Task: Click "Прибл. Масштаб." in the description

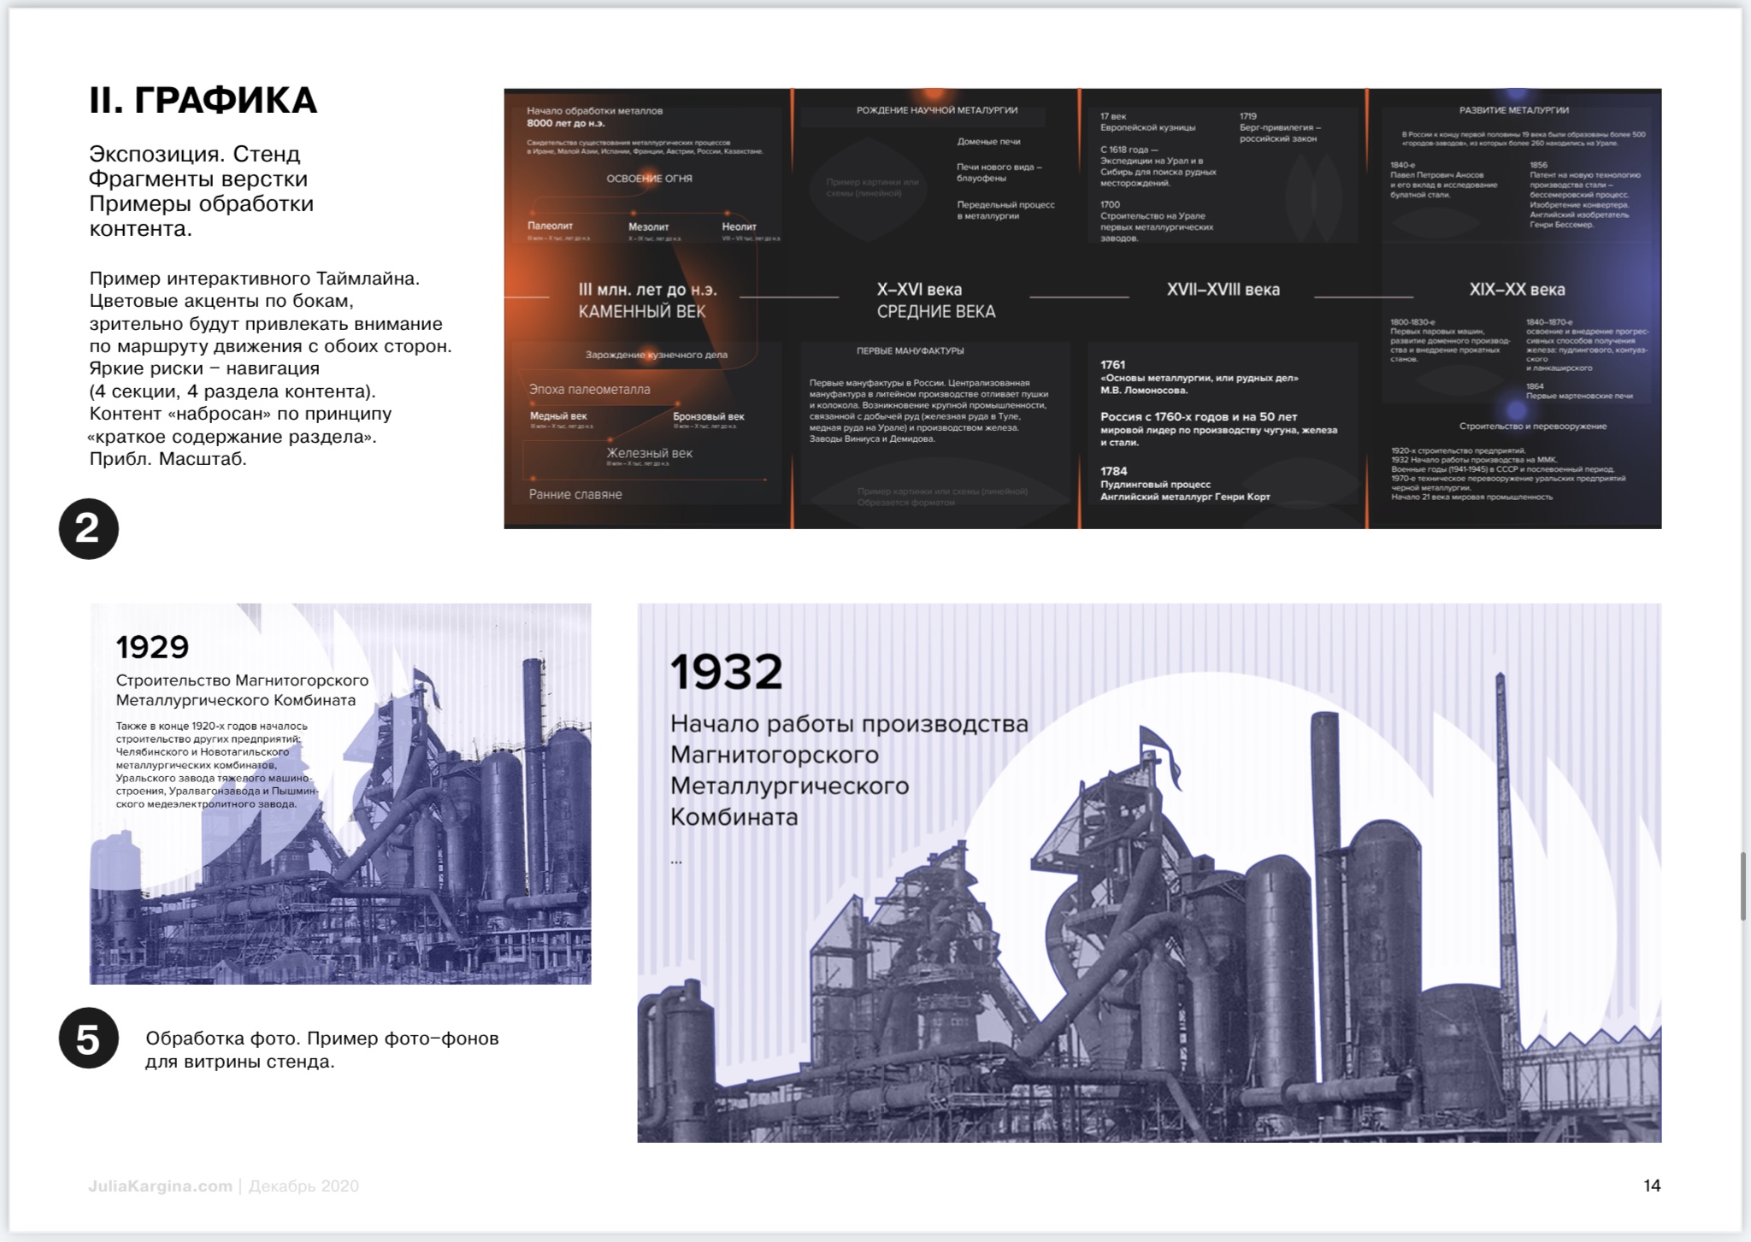Action: tap(168, 459)
